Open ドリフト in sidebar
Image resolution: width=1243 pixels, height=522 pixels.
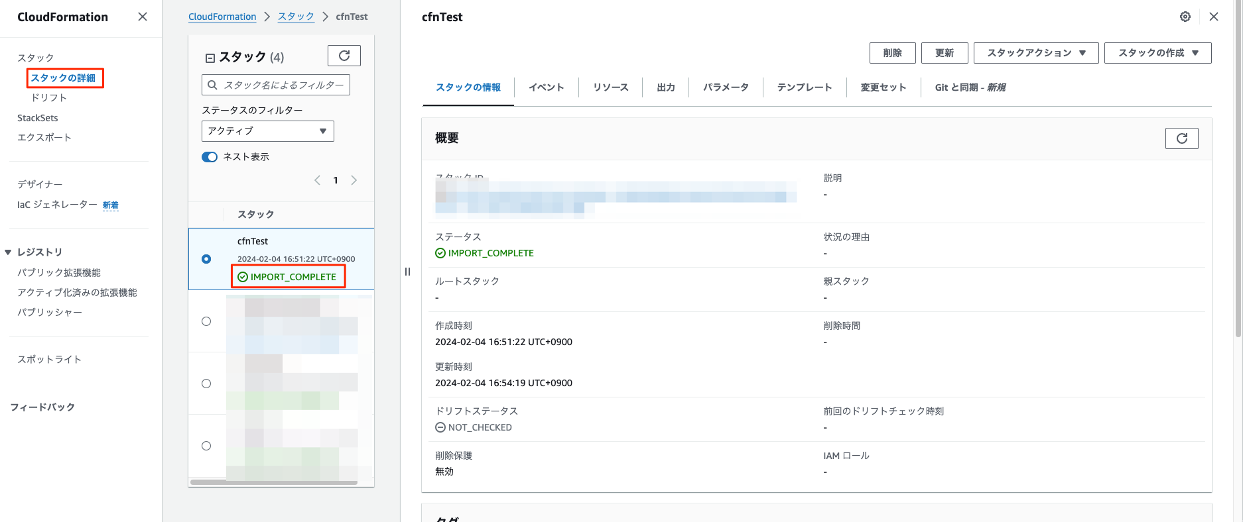pos(49,98)
